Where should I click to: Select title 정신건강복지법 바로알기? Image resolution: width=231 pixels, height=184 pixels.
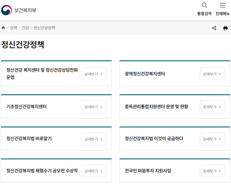tap(29, 138)
